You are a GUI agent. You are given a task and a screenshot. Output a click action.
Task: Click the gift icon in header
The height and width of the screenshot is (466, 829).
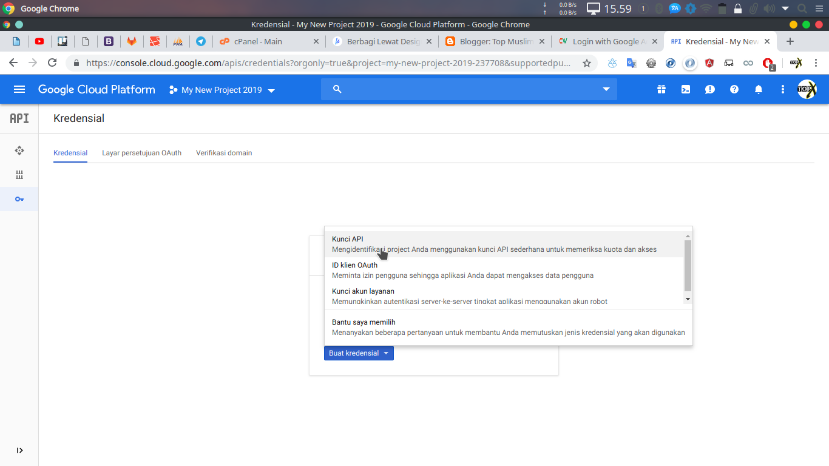click(x=661, y=89)
